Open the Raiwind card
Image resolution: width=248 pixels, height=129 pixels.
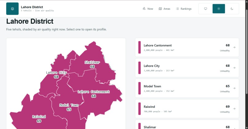pos(187,109)
